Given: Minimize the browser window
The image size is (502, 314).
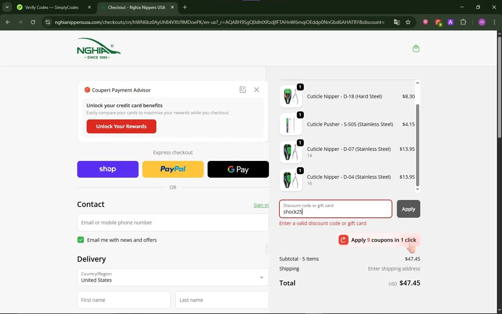Looking at the screenshot, I should [462, 7].
